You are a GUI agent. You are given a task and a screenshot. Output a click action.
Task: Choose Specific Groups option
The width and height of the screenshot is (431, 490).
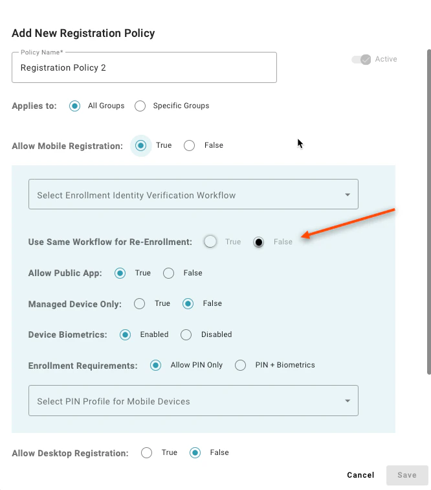point(140,106)
